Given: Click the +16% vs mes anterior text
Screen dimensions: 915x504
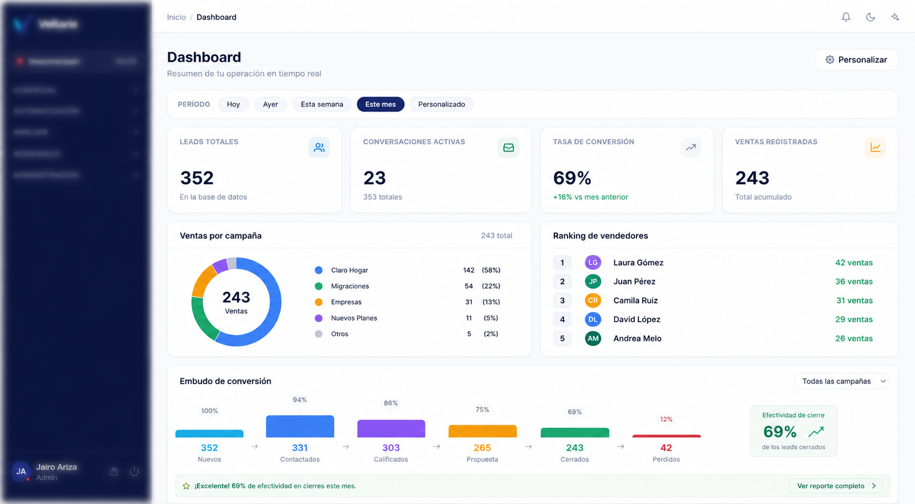Looking at the screenshot, I should pos(591,197).
